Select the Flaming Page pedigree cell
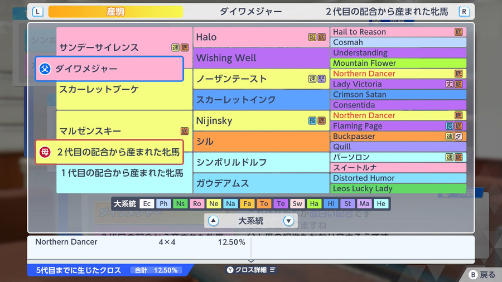Screen dimensions: 502x282 (398, 126)
